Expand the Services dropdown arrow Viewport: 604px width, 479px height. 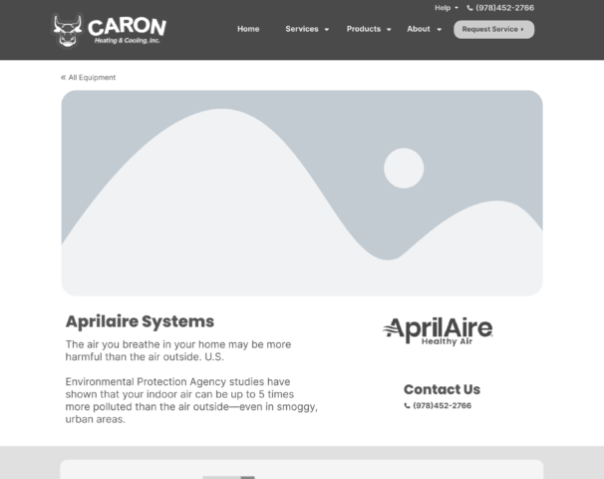coord(327,30)
